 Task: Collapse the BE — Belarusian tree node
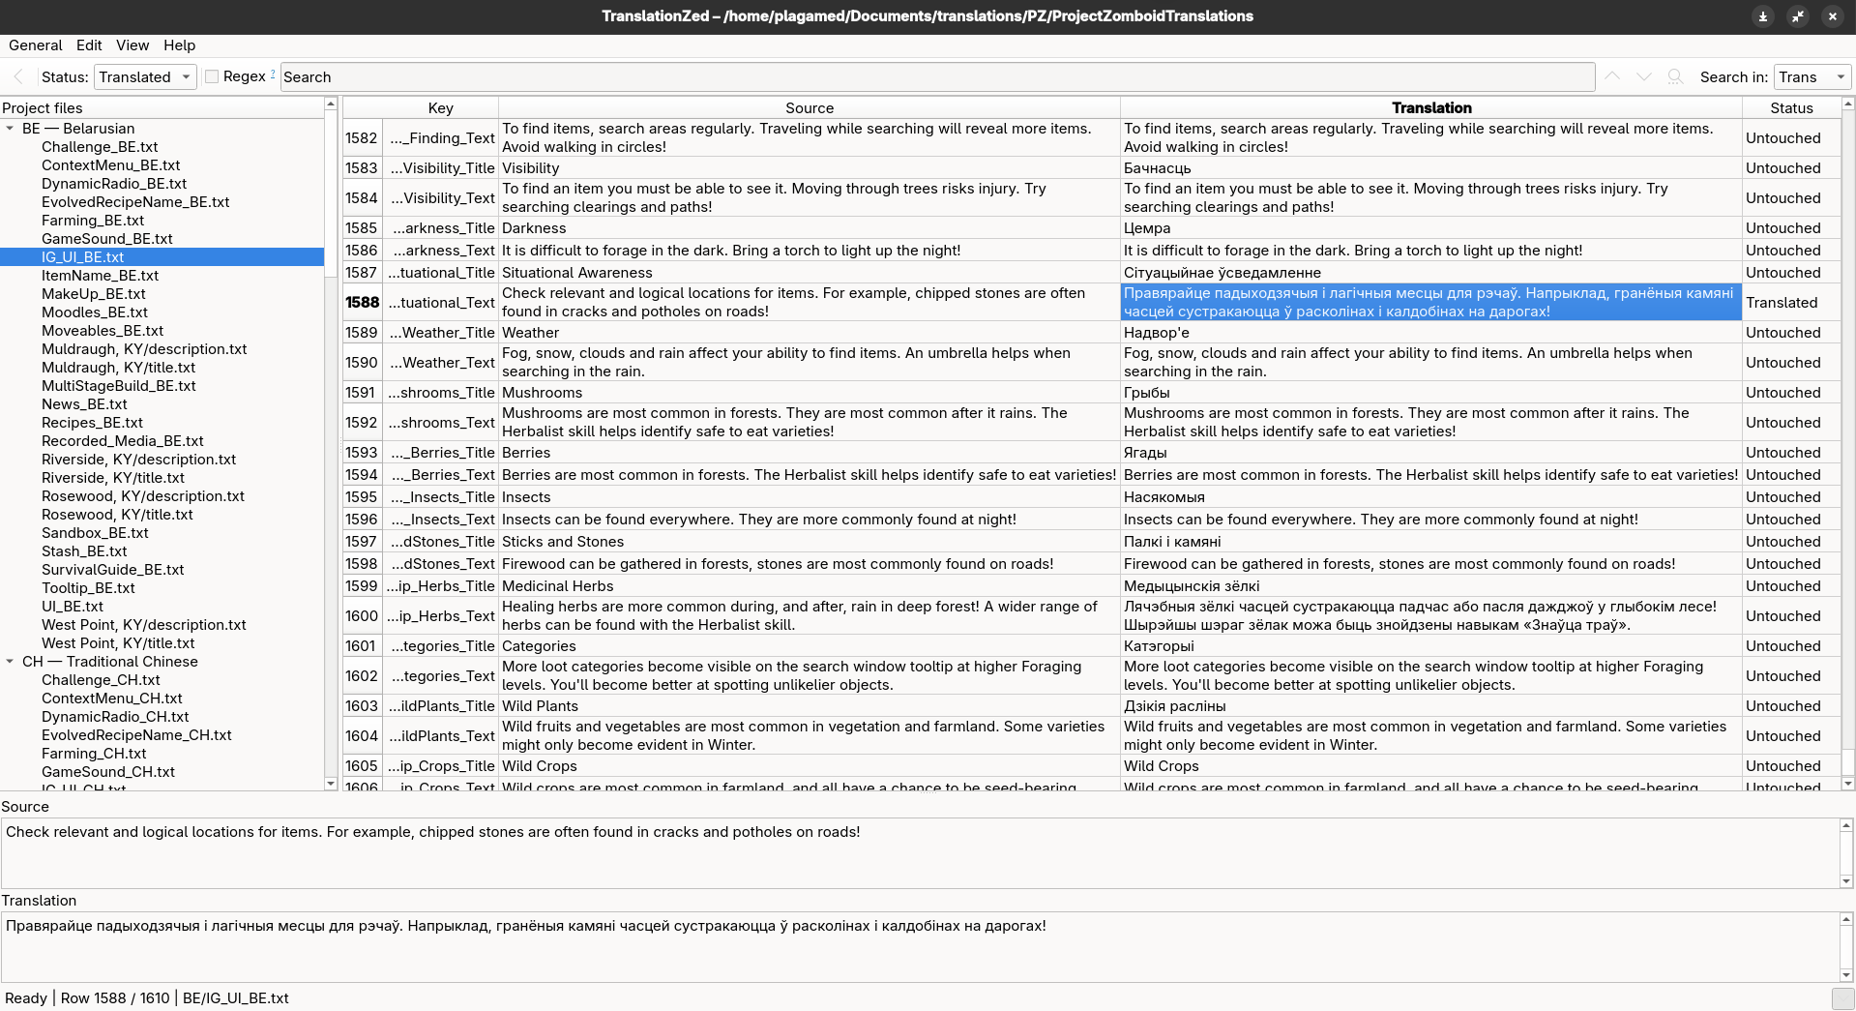pyautogui.click(x=11, y=129)
